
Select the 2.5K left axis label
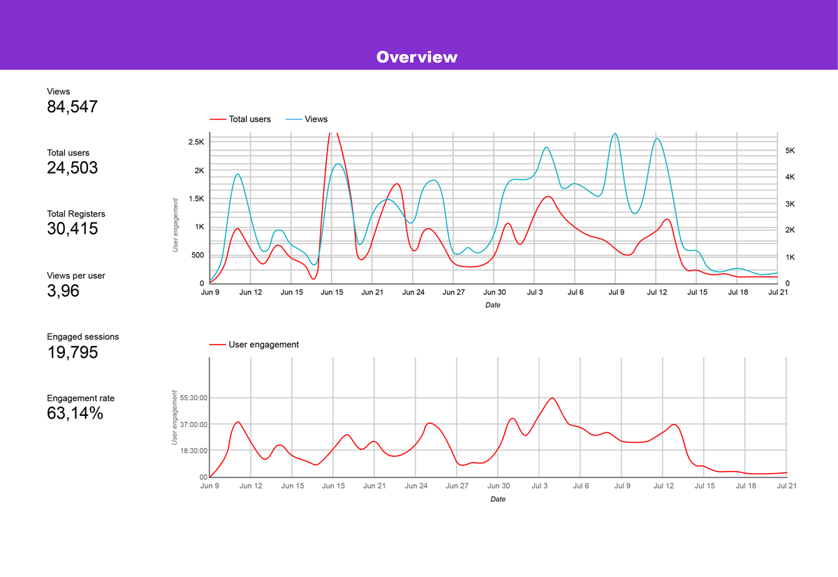[x=195, y=142]
